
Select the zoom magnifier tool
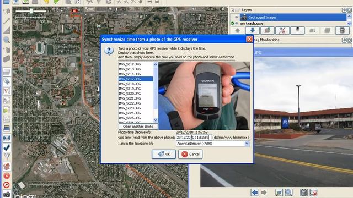tap(7, 40)
